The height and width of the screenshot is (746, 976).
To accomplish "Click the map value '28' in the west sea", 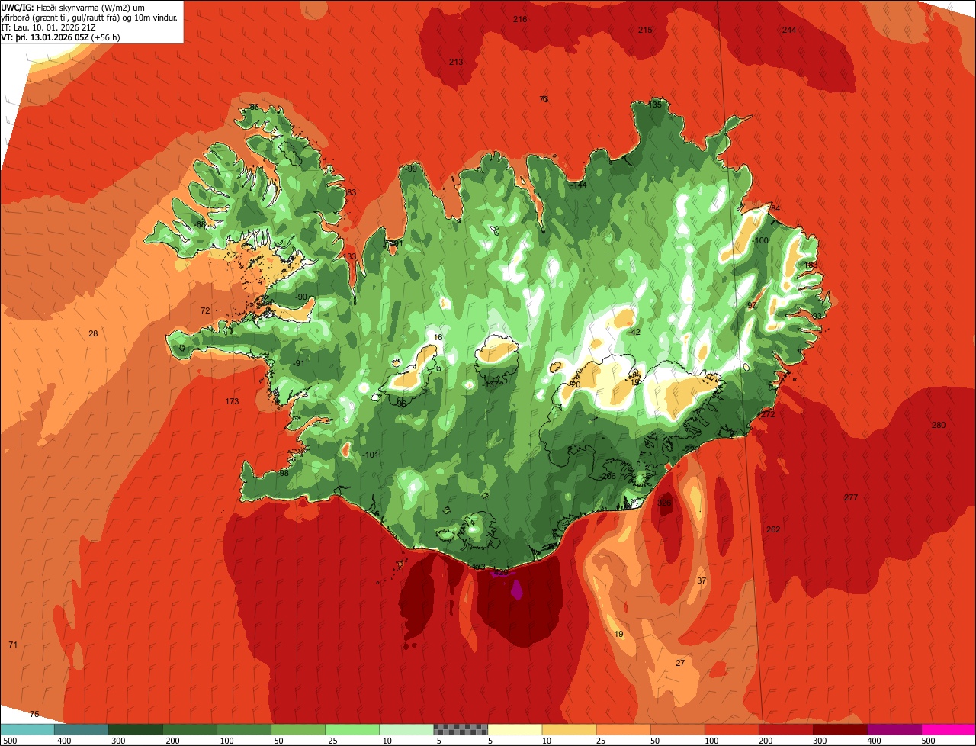I will pyautogui.click(x=93, y=333).
